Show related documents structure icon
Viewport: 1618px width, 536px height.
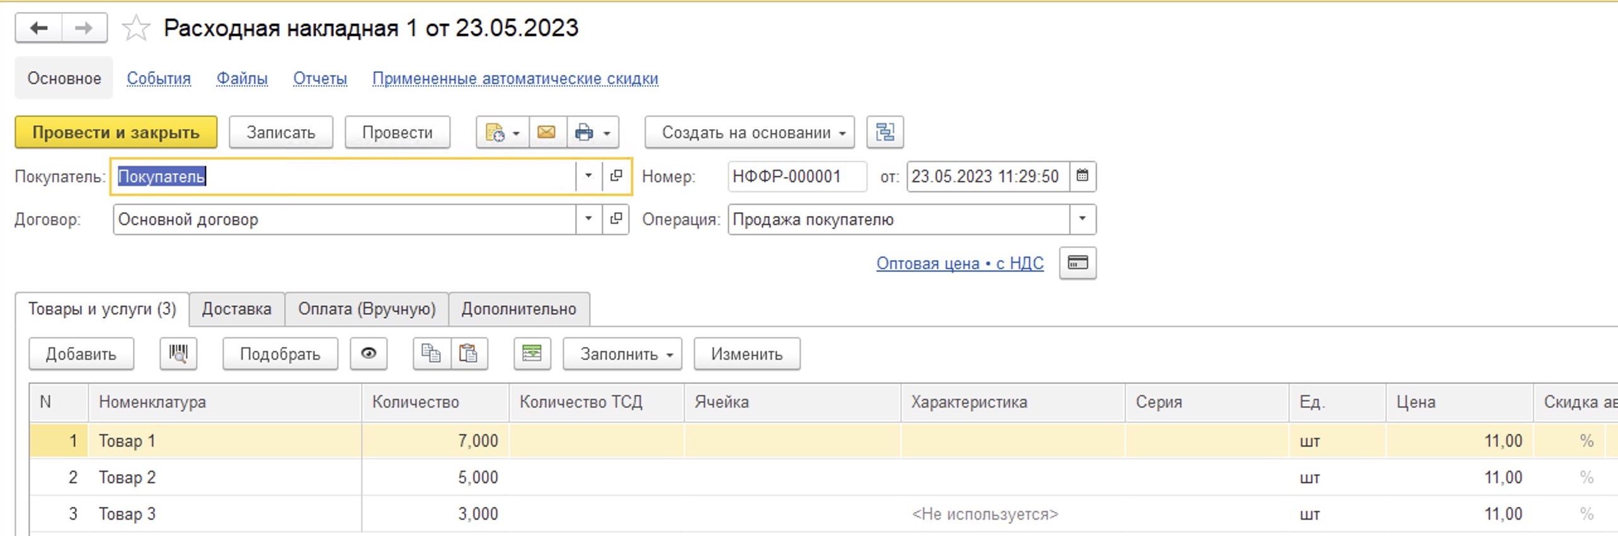click(885, 132)
